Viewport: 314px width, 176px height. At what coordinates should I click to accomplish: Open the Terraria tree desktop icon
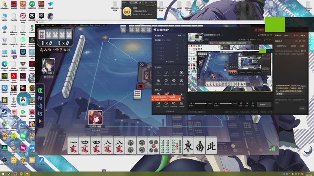coord(32,28)
